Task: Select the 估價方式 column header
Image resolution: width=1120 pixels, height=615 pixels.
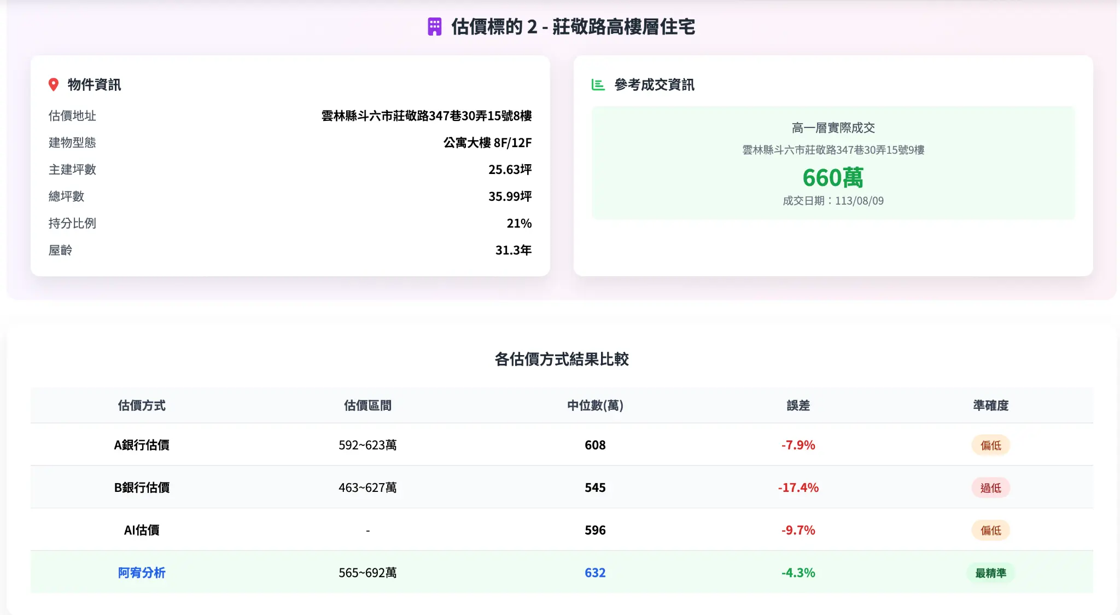Action: click(142, 405)
